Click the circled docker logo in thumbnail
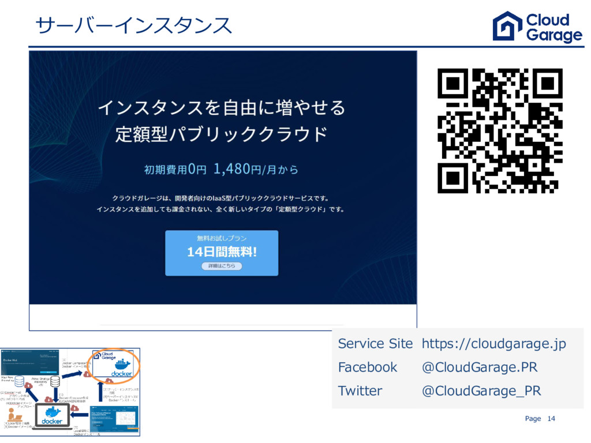This screenshot has height=443, width=591. (x=121, y=368)
